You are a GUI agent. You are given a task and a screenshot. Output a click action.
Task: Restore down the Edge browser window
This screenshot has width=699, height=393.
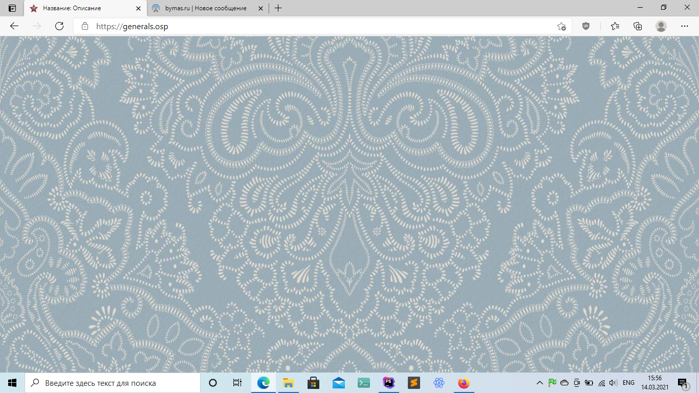coord(664,8)
